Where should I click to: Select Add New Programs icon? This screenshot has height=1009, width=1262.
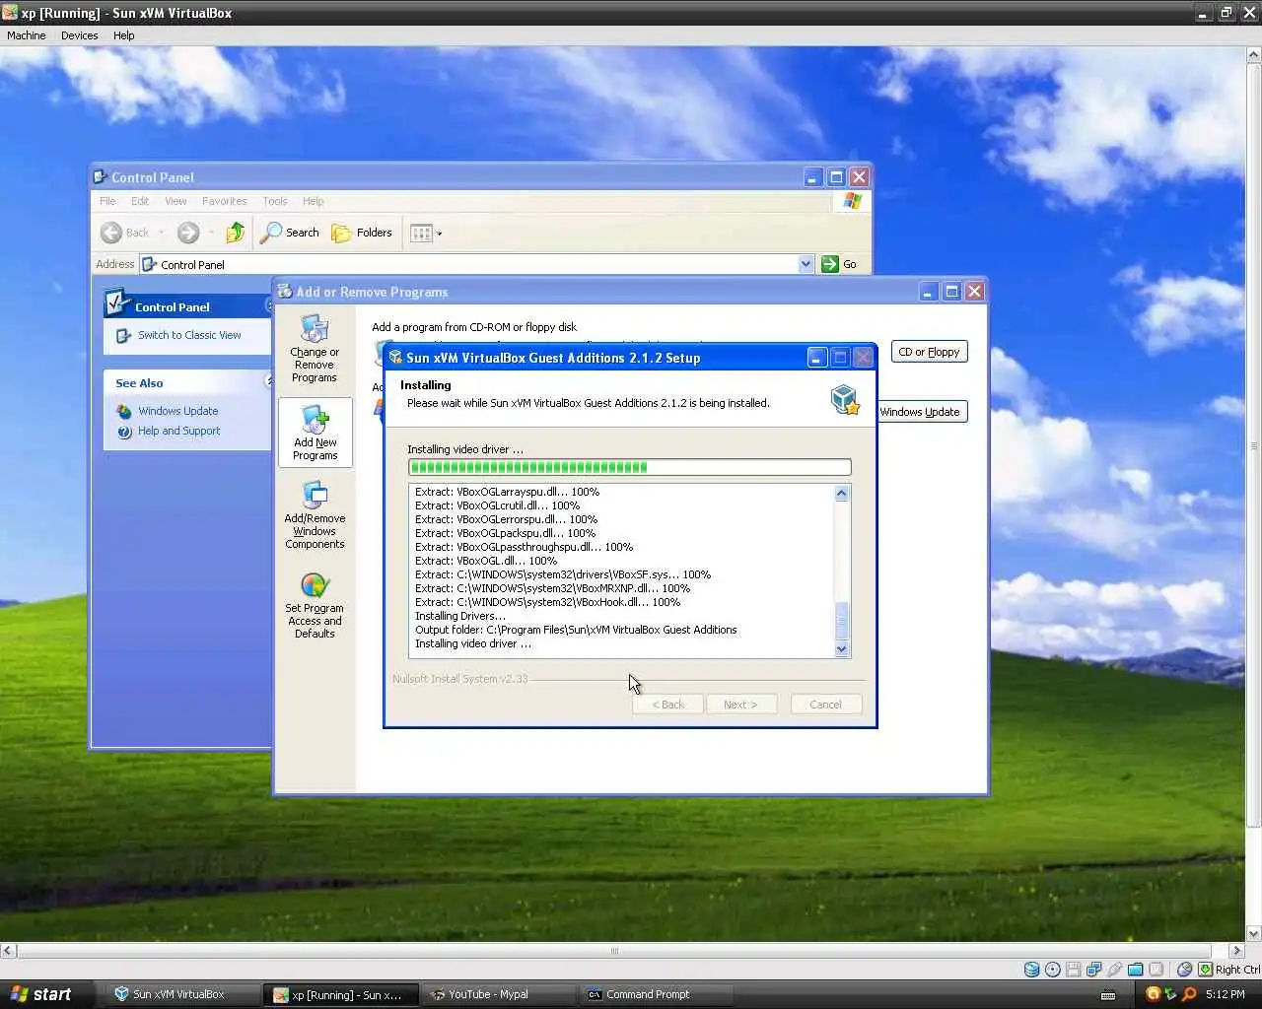tap(315, 433)
